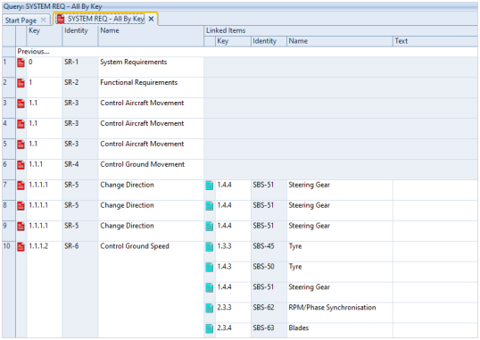
Task: Click the red document icon for SR-1 row
Action: [x=21, y=62]
